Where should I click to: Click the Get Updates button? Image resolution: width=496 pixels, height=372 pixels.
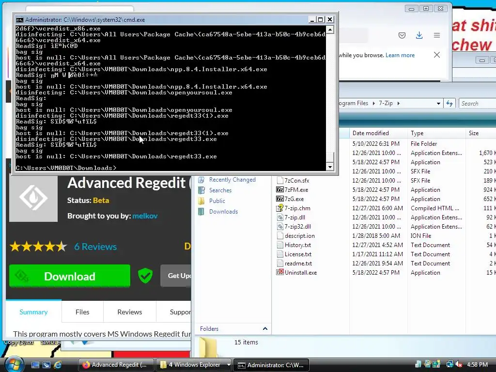(176, 276)
